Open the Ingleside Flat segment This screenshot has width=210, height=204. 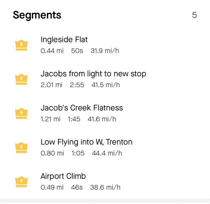click(x=64, y=40)
